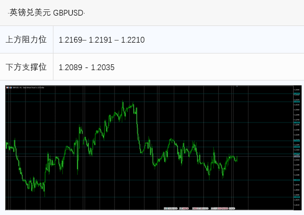Select the 下方支撑位 label cell

pos(26,67)
